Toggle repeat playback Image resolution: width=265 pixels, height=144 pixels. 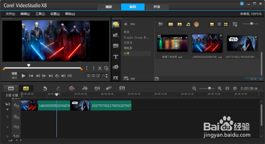[57, 76]
